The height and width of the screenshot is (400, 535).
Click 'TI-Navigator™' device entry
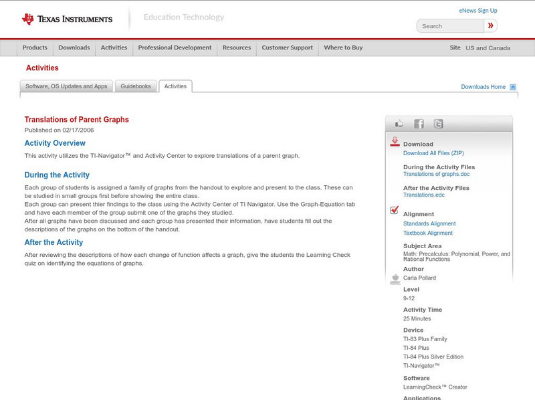tap(421, 365)
